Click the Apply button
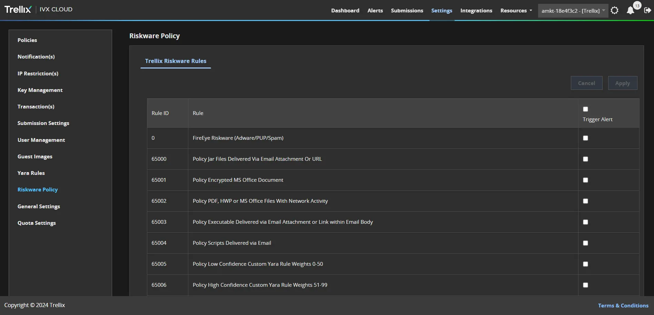This screenshot has height=315, width=654. tap(622, 83)
